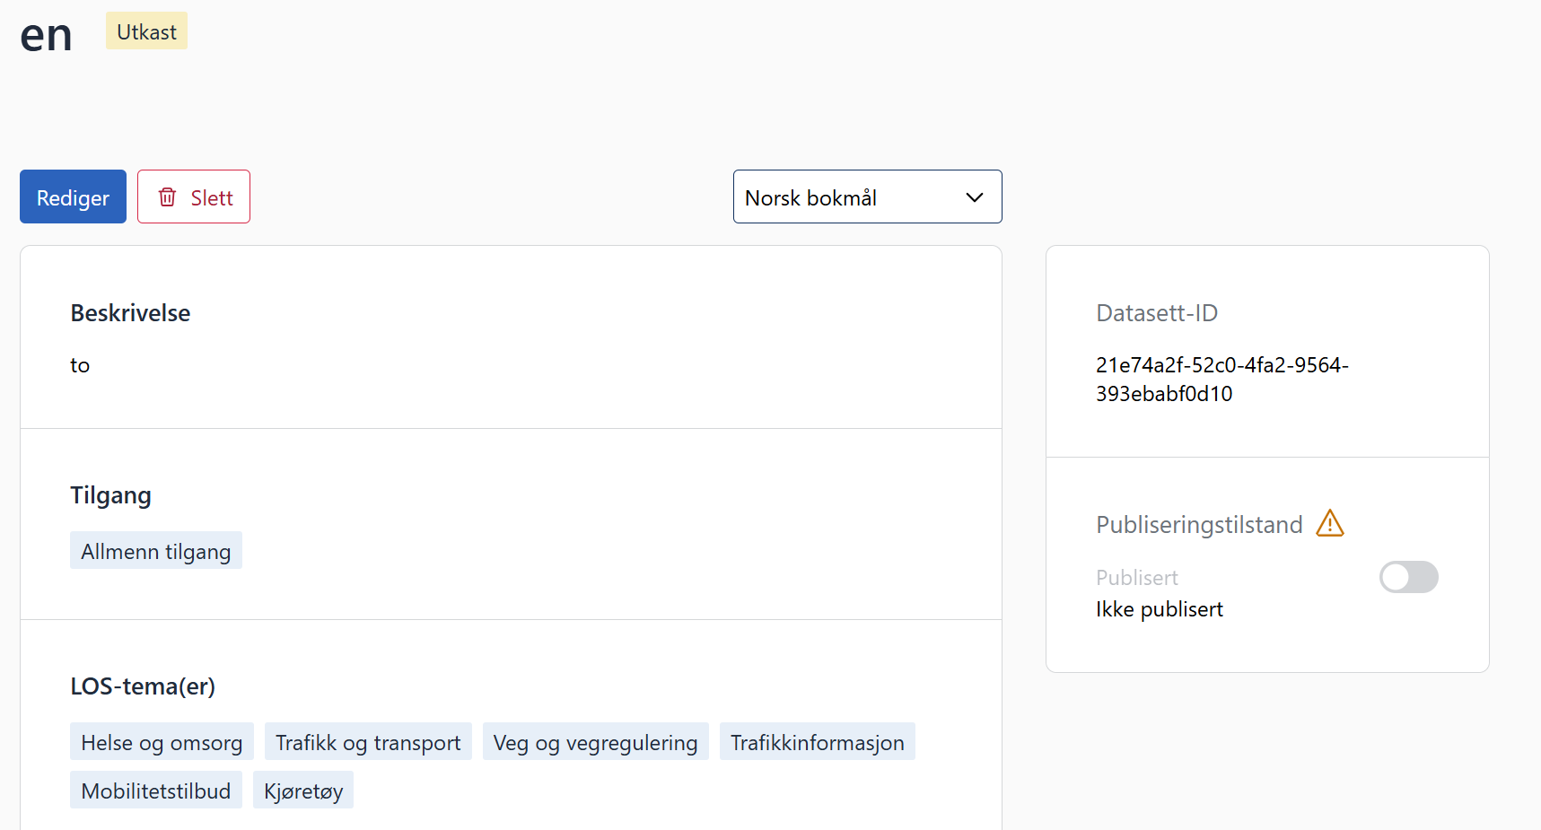
Task: Choose the Trafikkinformasjon theme tag
Action: (817, 742)
